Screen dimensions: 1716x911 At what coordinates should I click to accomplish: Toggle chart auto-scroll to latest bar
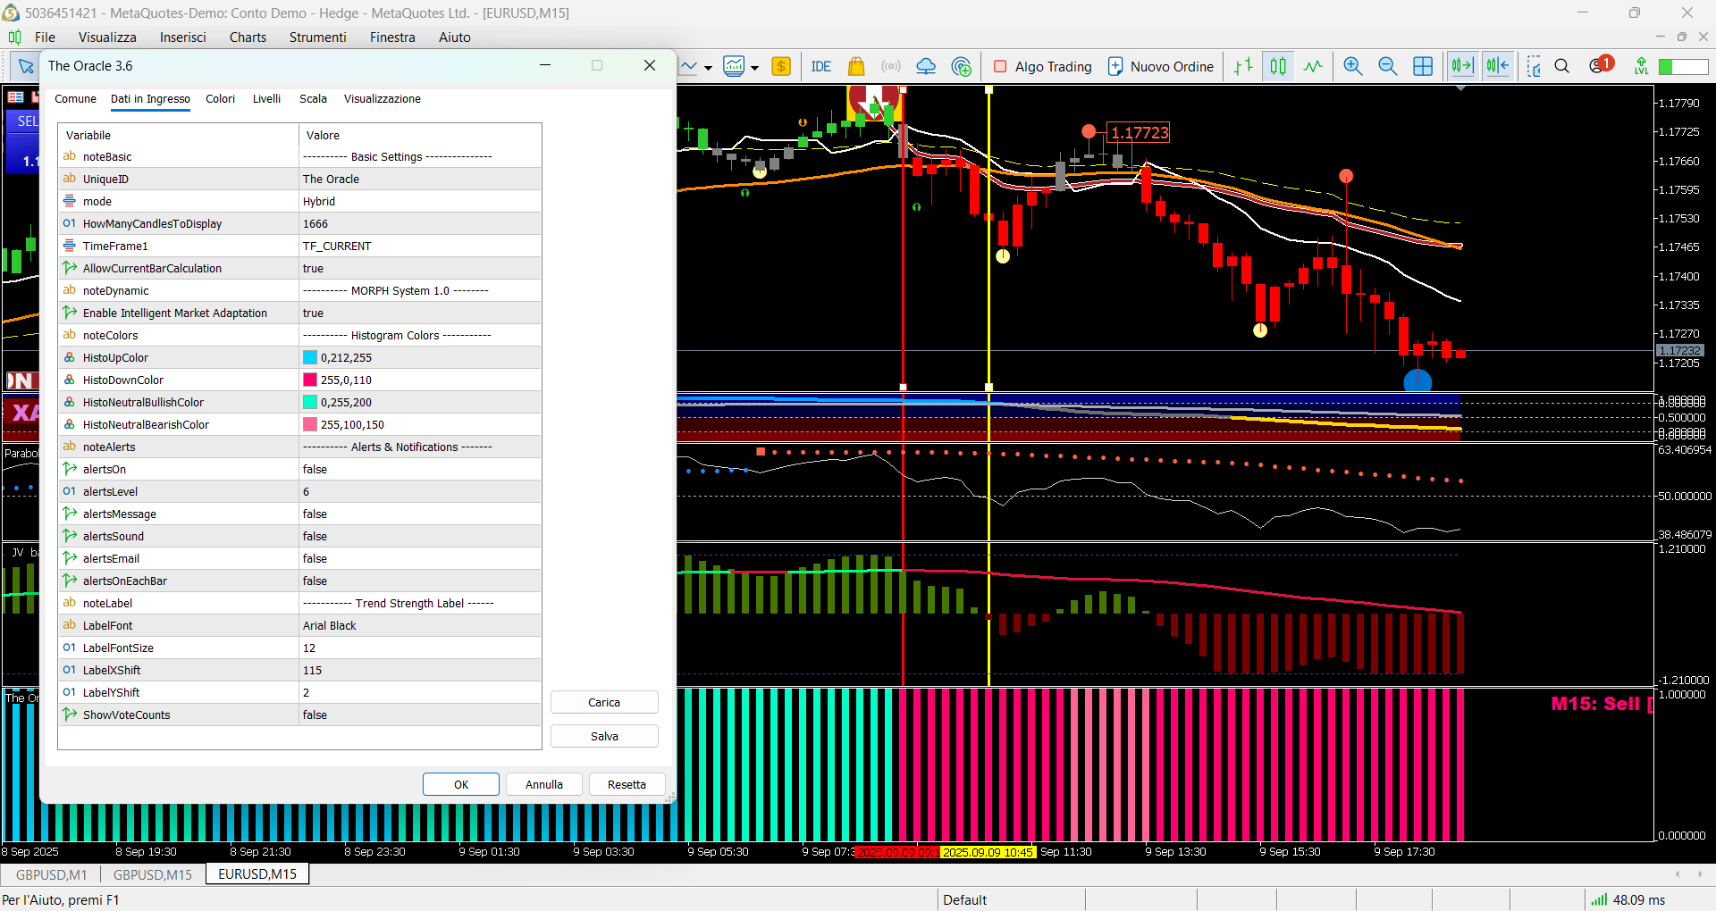tap(1462, 66)
